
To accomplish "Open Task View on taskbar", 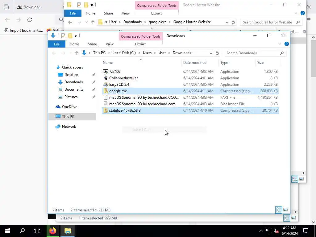I will tap(37, 231).
